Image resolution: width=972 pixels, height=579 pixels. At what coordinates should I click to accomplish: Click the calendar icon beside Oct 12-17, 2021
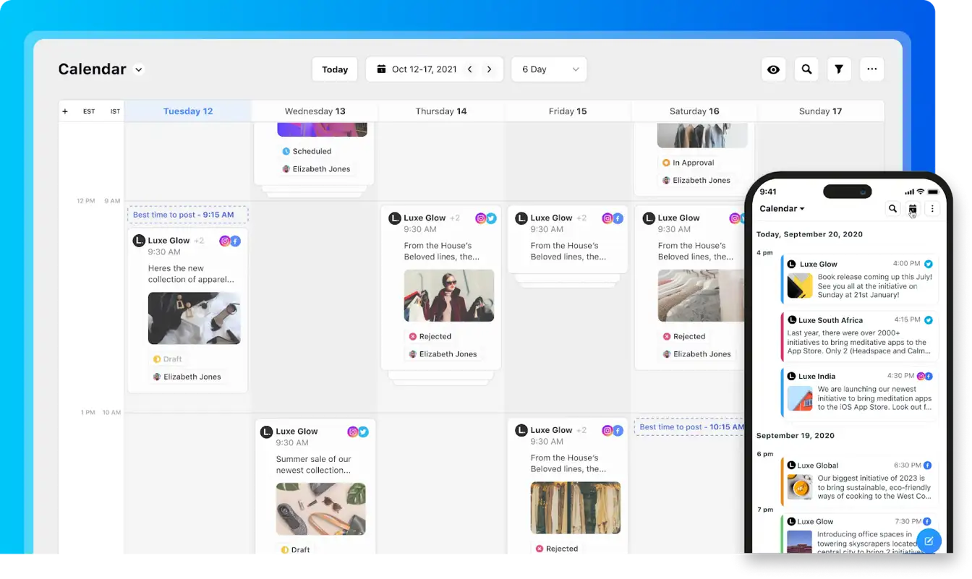click(381, 69)
